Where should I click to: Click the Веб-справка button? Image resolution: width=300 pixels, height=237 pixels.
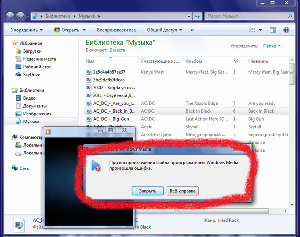point(182,191)
